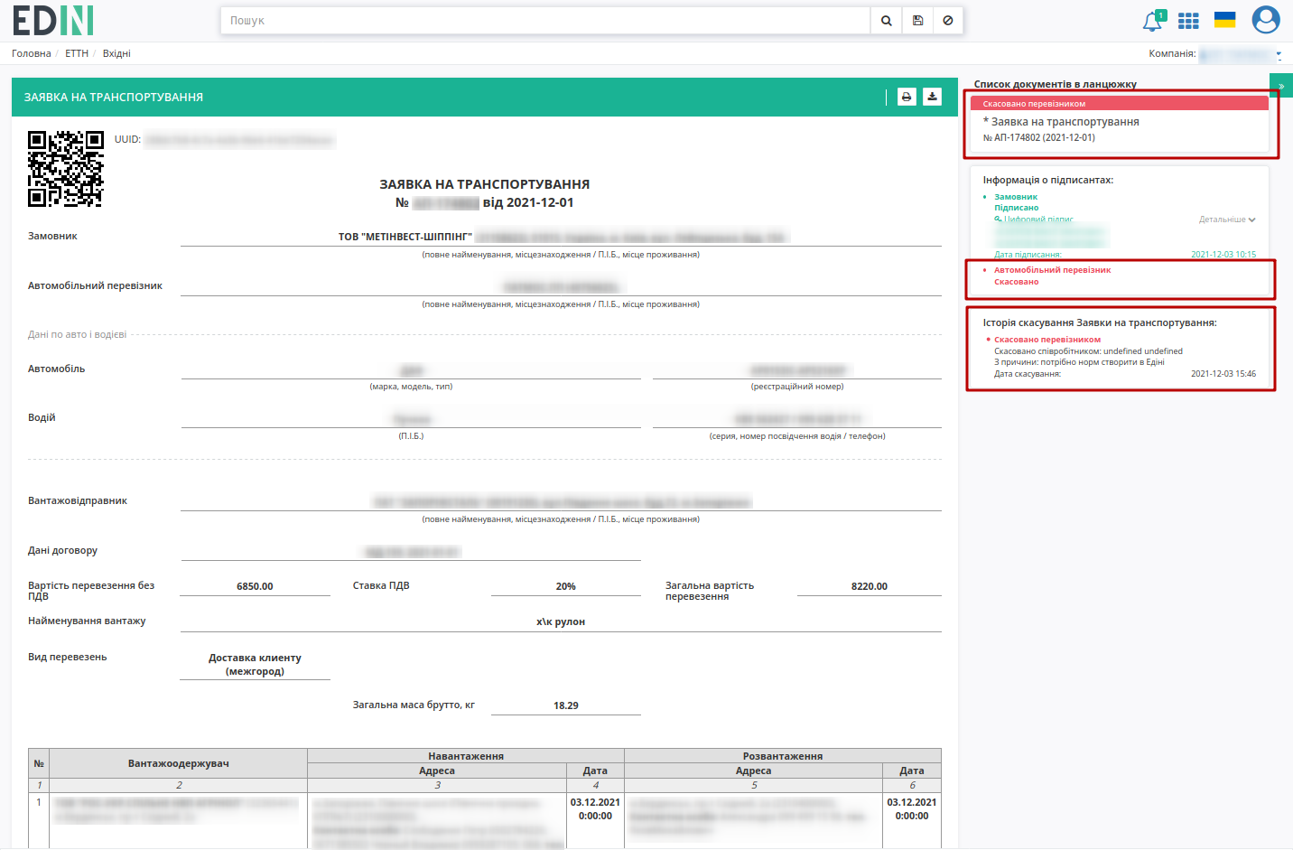
Task: Click the search magnifier icon
Action: 886,21
